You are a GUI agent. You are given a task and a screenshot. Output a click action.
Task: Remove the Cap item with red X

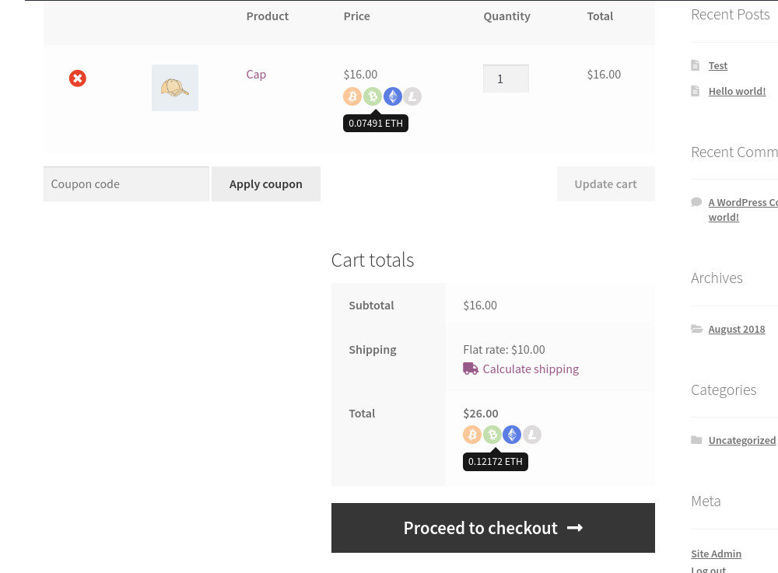pyautogui.click(x=78, y=79)
